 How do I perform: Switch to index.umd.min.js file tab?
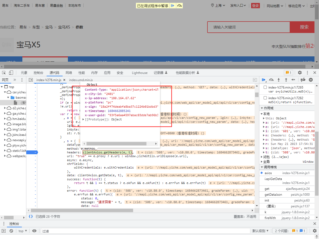point(81,80)
